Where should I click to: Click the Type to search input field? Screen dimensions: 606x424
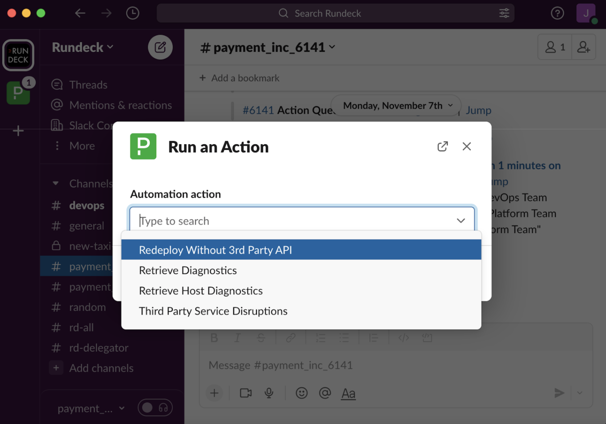301,221
